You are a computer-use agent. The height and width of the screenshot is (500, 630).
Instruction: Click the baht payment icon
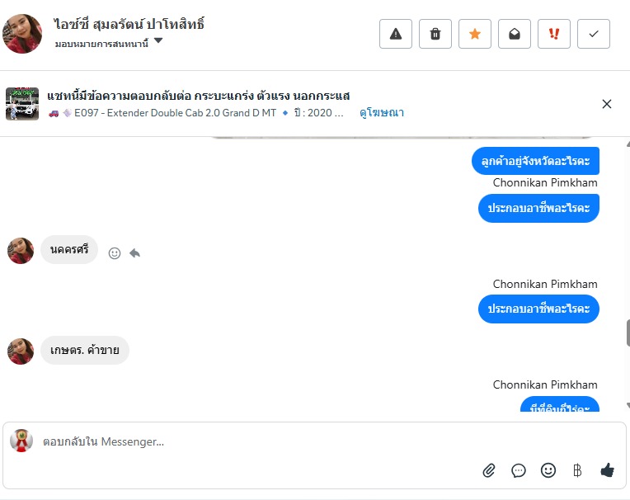(577, 470)
